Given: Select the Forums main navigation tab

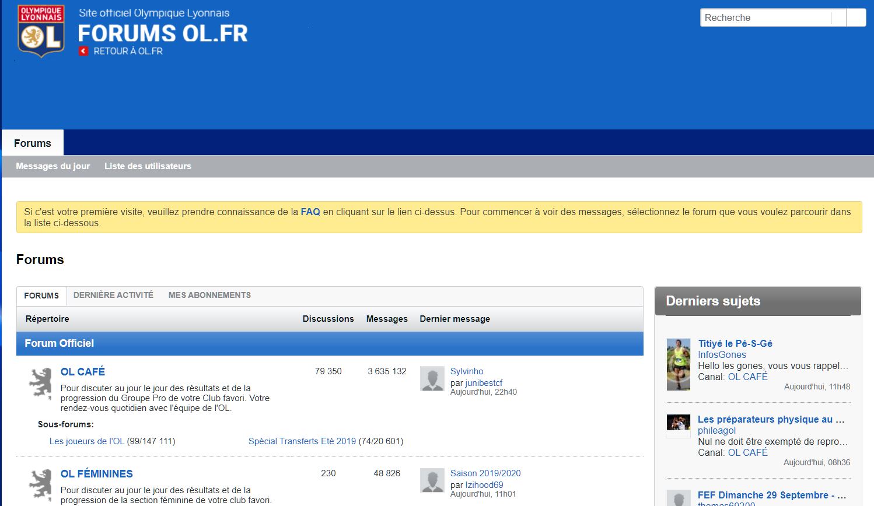Looking at the screenshot, I should click(x=33, y=143).
